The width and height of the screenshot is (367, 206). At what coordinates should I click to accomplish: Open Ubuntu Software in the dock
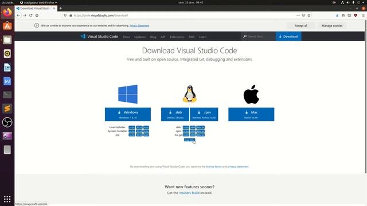[7, 26]
